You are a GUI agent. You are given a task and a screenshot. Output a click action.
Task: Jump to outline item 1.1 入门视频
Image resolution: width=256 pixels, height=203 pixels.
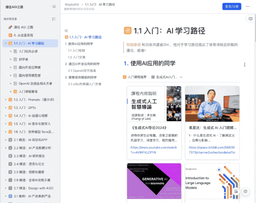(76, 50)
